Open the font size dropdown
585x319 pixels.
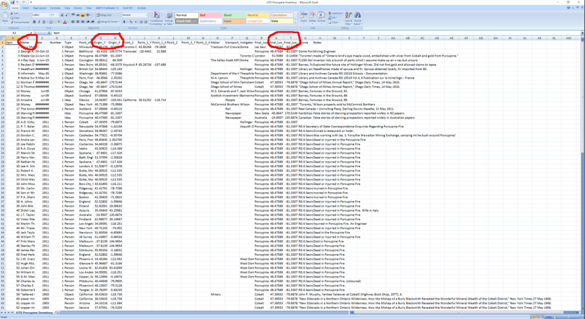[58, 15]
